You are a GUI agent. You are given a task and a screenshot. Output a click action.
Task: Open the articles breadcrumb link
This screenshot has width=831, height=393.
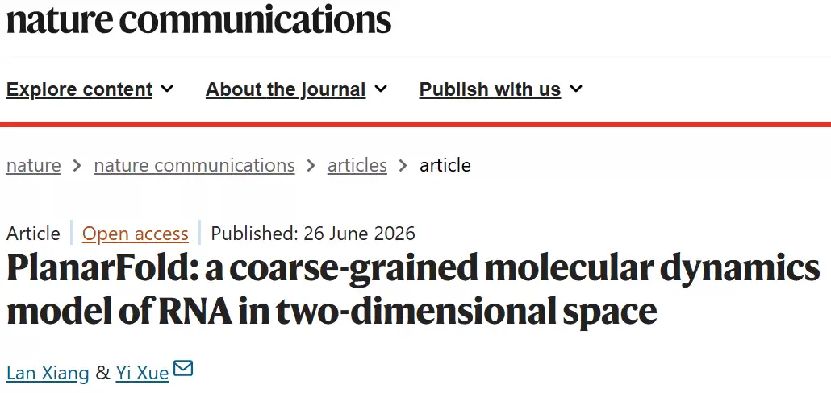[357, 166]
